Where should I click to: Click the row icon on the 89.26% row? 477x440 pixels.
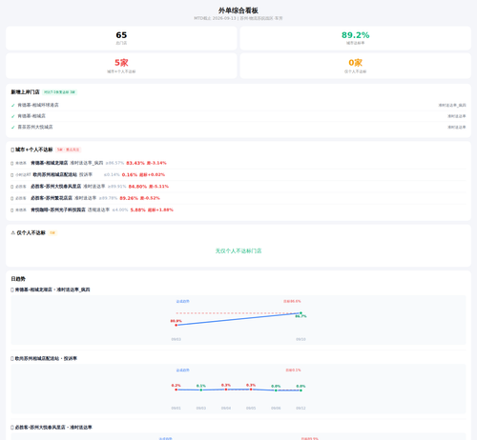[x=12, y=198]
